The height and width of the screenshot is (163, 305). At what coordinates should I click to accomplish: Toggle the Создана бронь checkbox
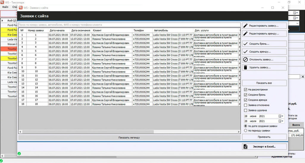[x=245, y=95]
